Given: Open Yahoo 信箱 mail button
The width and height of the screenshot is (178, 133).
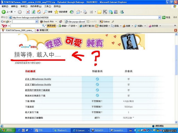Looking at the screenshot, I should click(115, 26).
